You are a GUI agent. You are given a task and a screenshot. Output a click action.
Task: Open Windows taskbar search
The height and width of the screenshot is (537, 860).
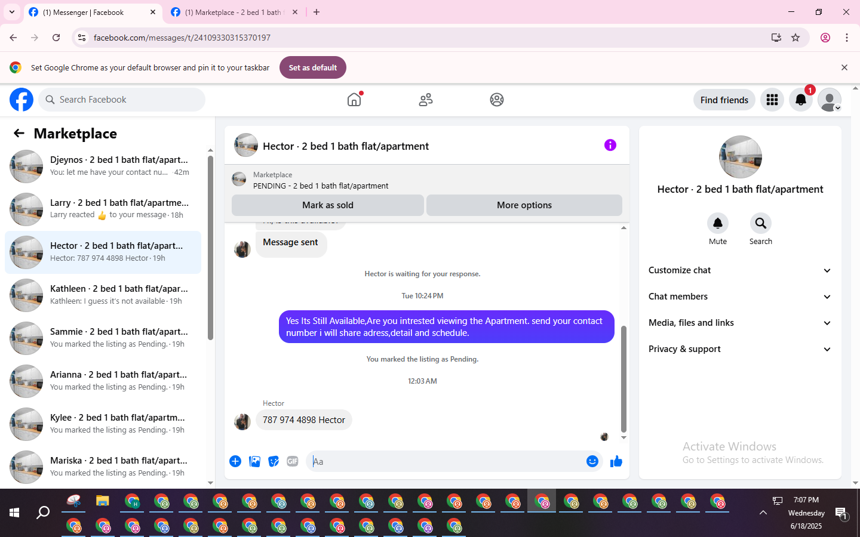click(x=43, y=513)
